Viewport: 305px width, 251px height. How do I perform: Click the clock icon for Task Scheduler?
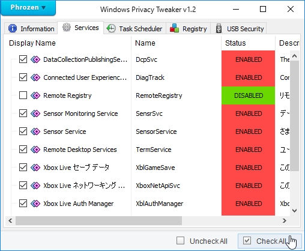click(x=111, y=28)
